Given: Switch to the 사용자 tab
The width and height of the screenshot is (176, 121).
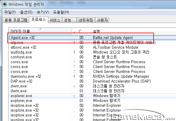Looking at the screenshot, I should click(102, 20).
